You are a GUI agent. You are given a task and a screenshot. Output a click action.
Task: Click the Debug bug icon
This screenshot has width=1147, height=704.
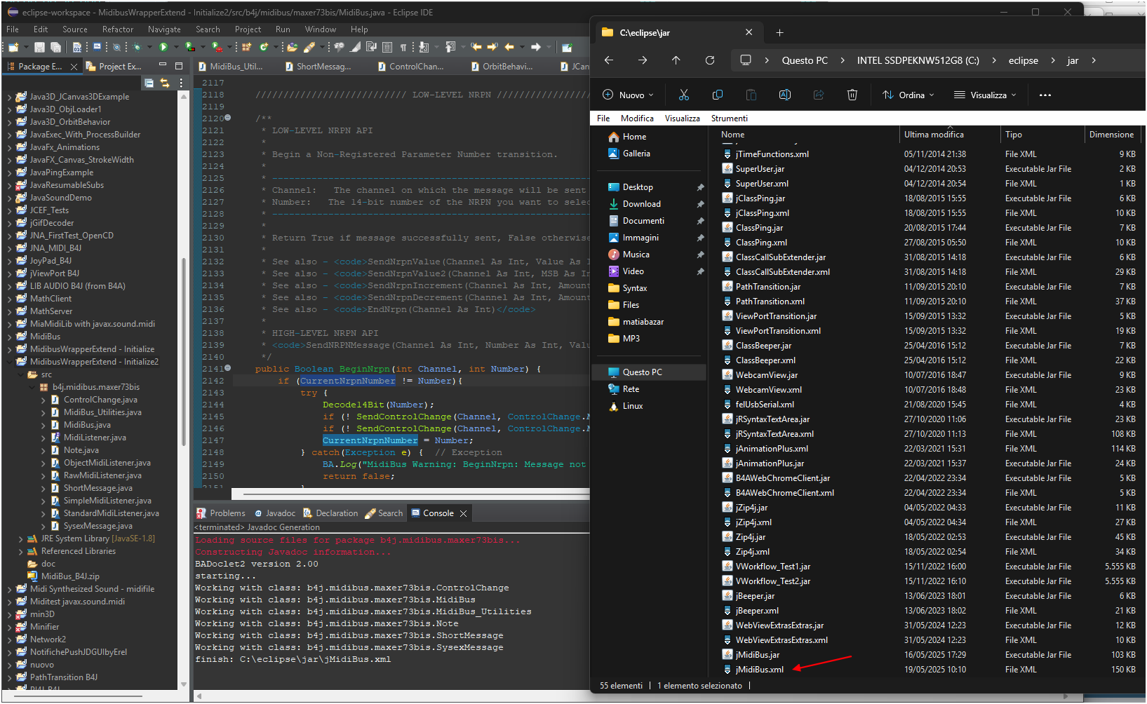[x=137, y=47]
